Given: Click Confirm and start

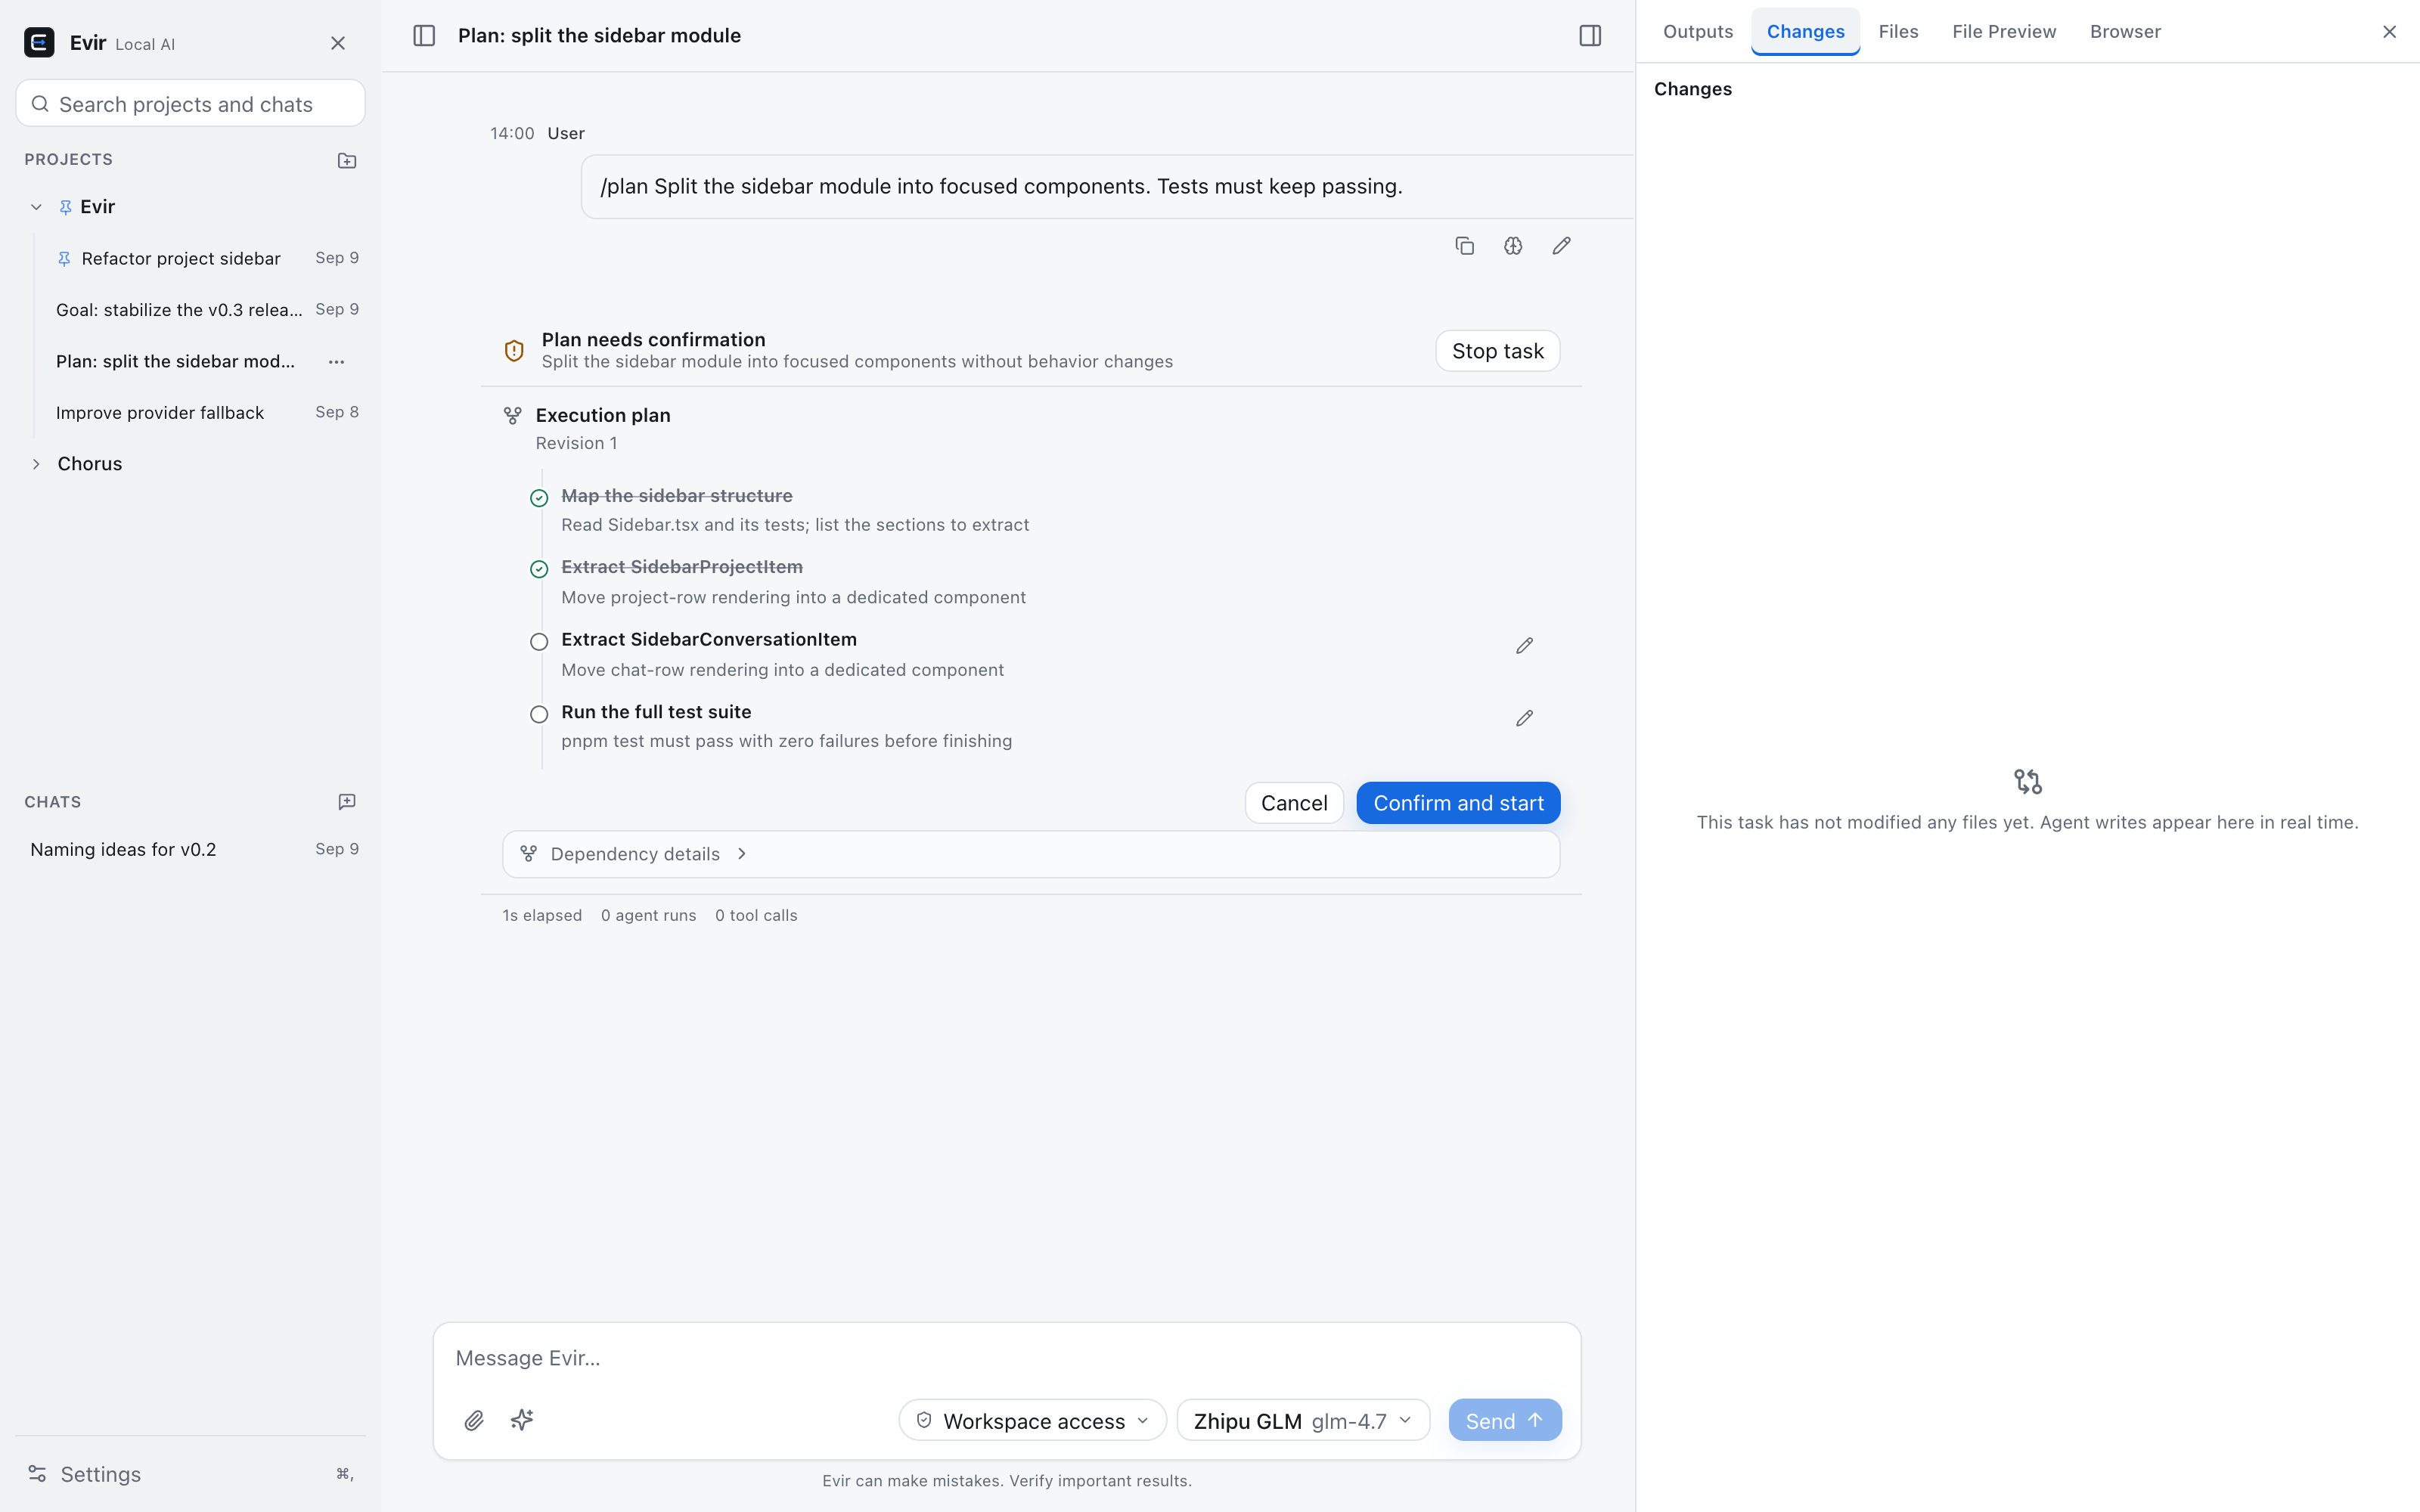Looking at the screenshot, I should click(1458, 803).
